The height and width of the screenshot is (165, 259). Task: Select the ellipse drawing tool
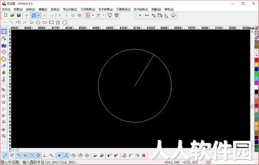[44, 22]
